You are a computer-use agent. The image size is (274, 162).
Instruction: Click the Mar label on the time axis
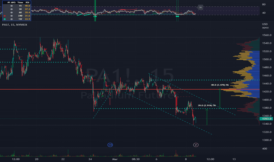[x=115, y=159]
